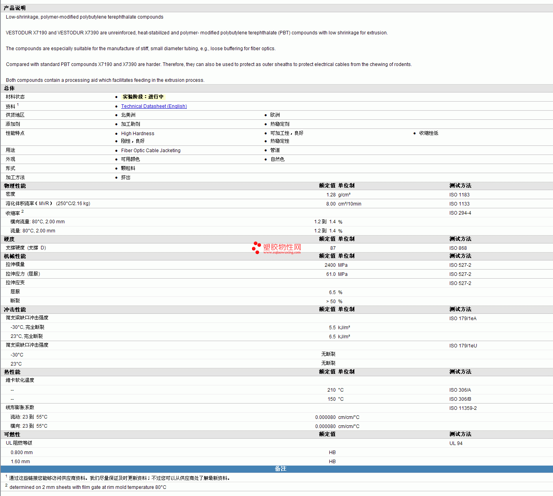Click the 硬度 section header
Screen dimensions: 553x496
pos(9,239)
